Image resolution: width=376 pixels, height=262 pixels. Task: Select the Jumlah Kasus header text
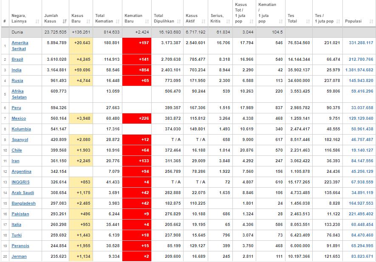(51, 18)
